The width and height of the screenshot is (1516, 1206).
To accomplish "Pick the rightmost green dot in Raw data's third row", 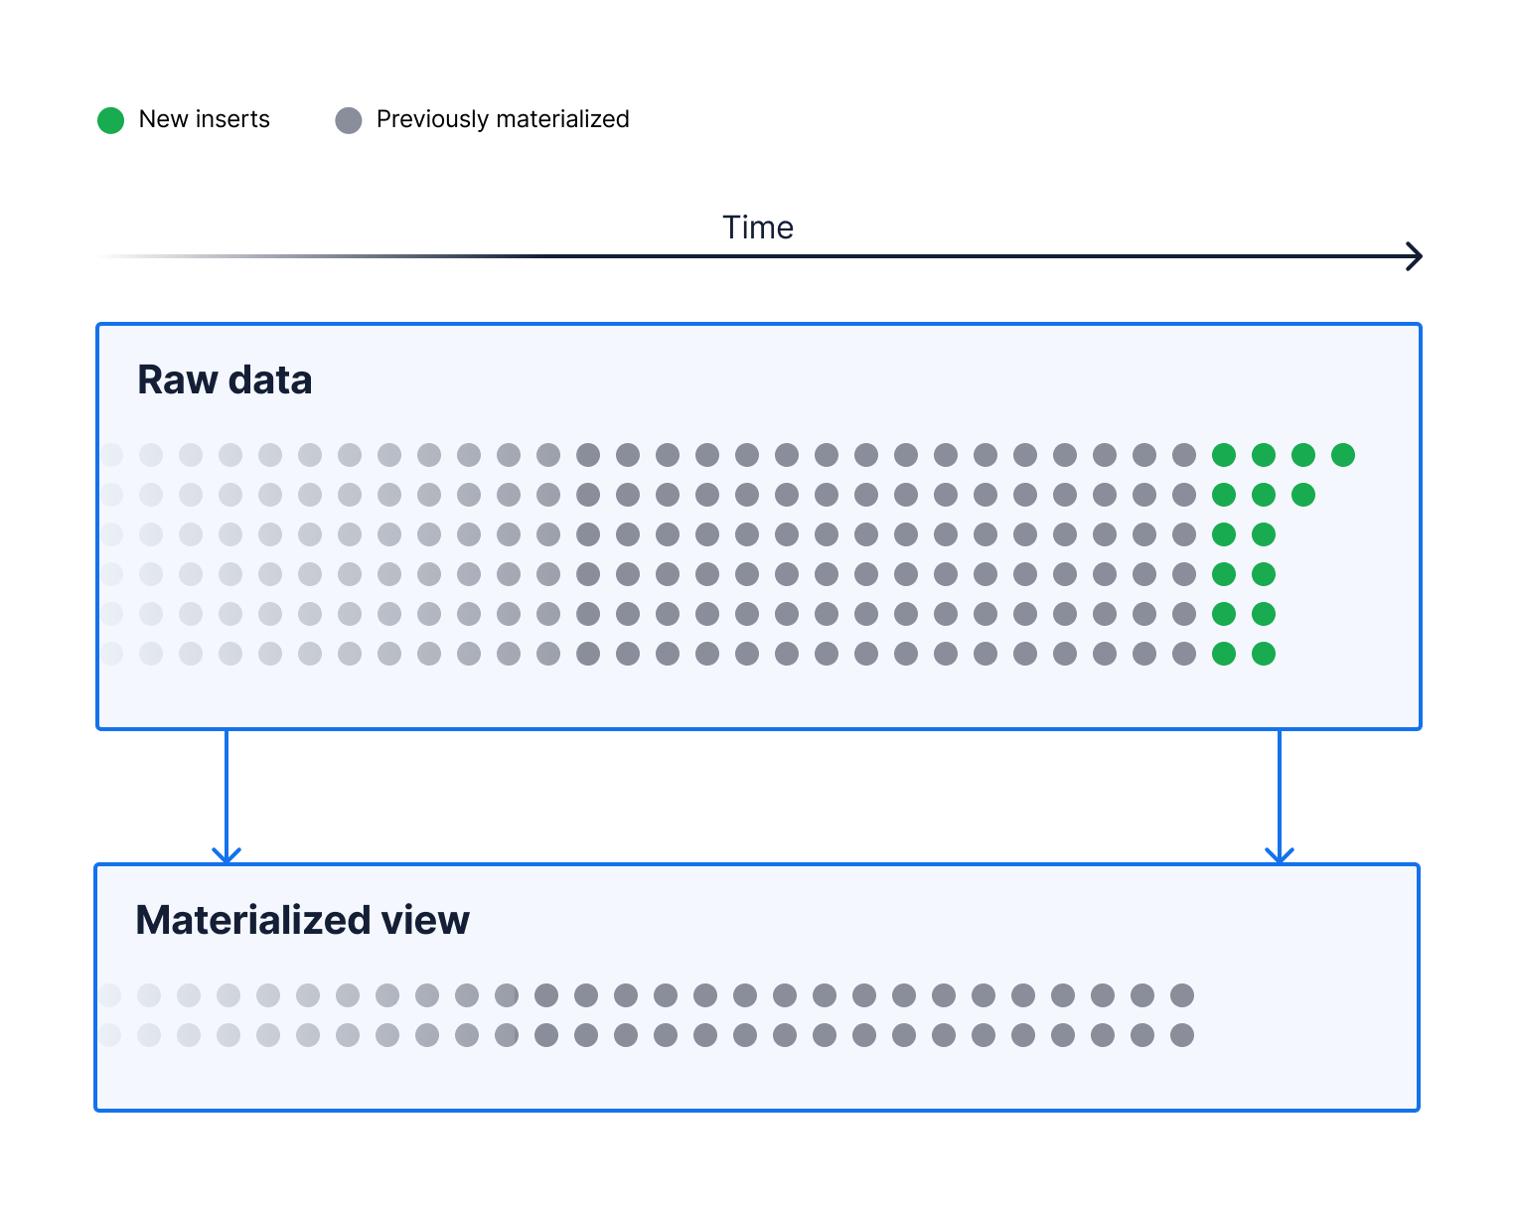I will tap(1263, 534).
